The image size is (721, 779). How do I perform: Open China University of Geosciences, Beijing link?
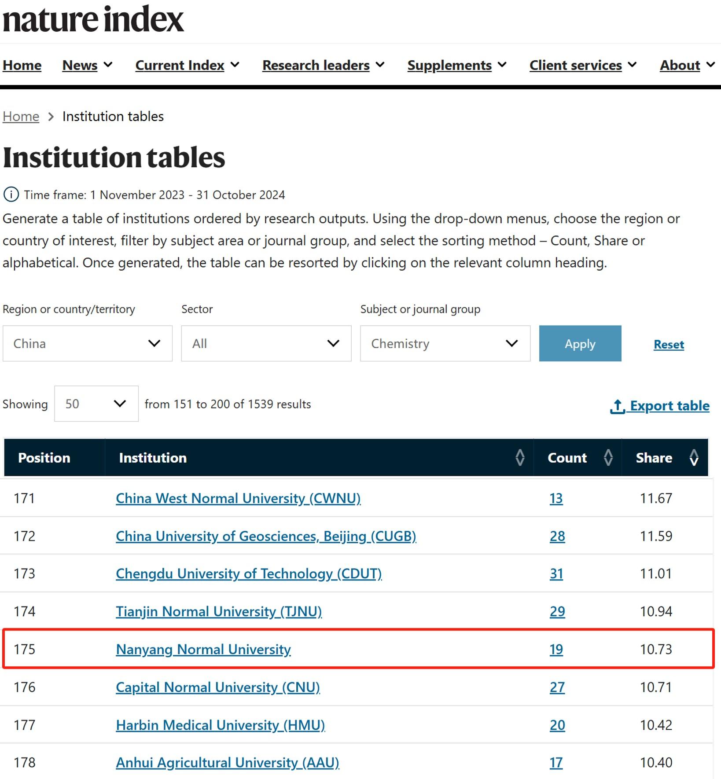click(x=266, y=536)
